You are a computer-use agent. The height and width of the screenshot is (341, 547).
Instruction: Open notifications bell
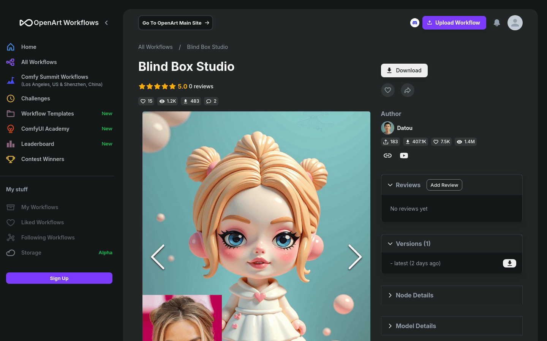point(497,23)
